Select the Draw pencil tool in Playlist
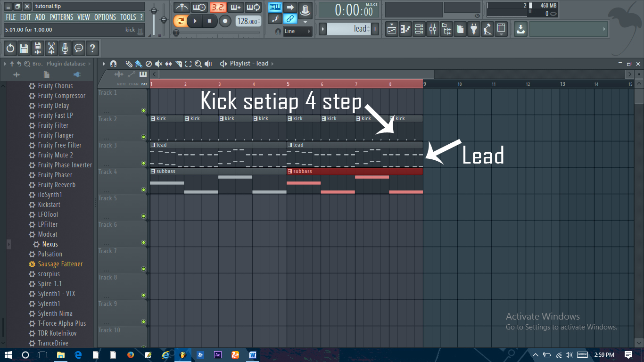 129,64
